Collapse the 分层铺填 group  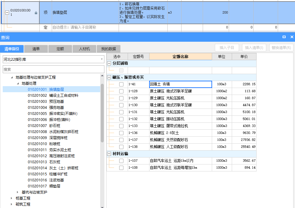(x=109, y=63)
